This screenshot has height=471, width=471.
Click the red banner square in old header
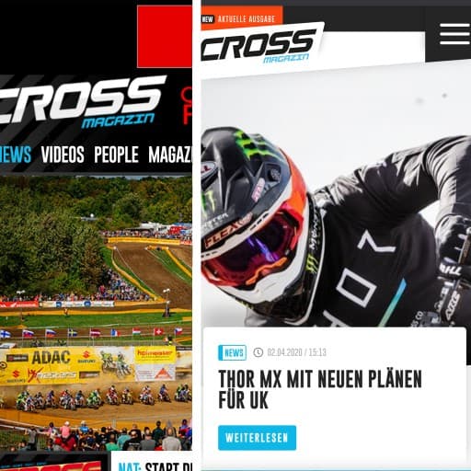(165, 37)
